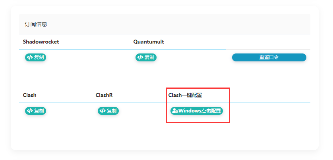Click the user icon on the Windows点击配置 button
The image size is (333, 160).
click(x=175, y=111)
